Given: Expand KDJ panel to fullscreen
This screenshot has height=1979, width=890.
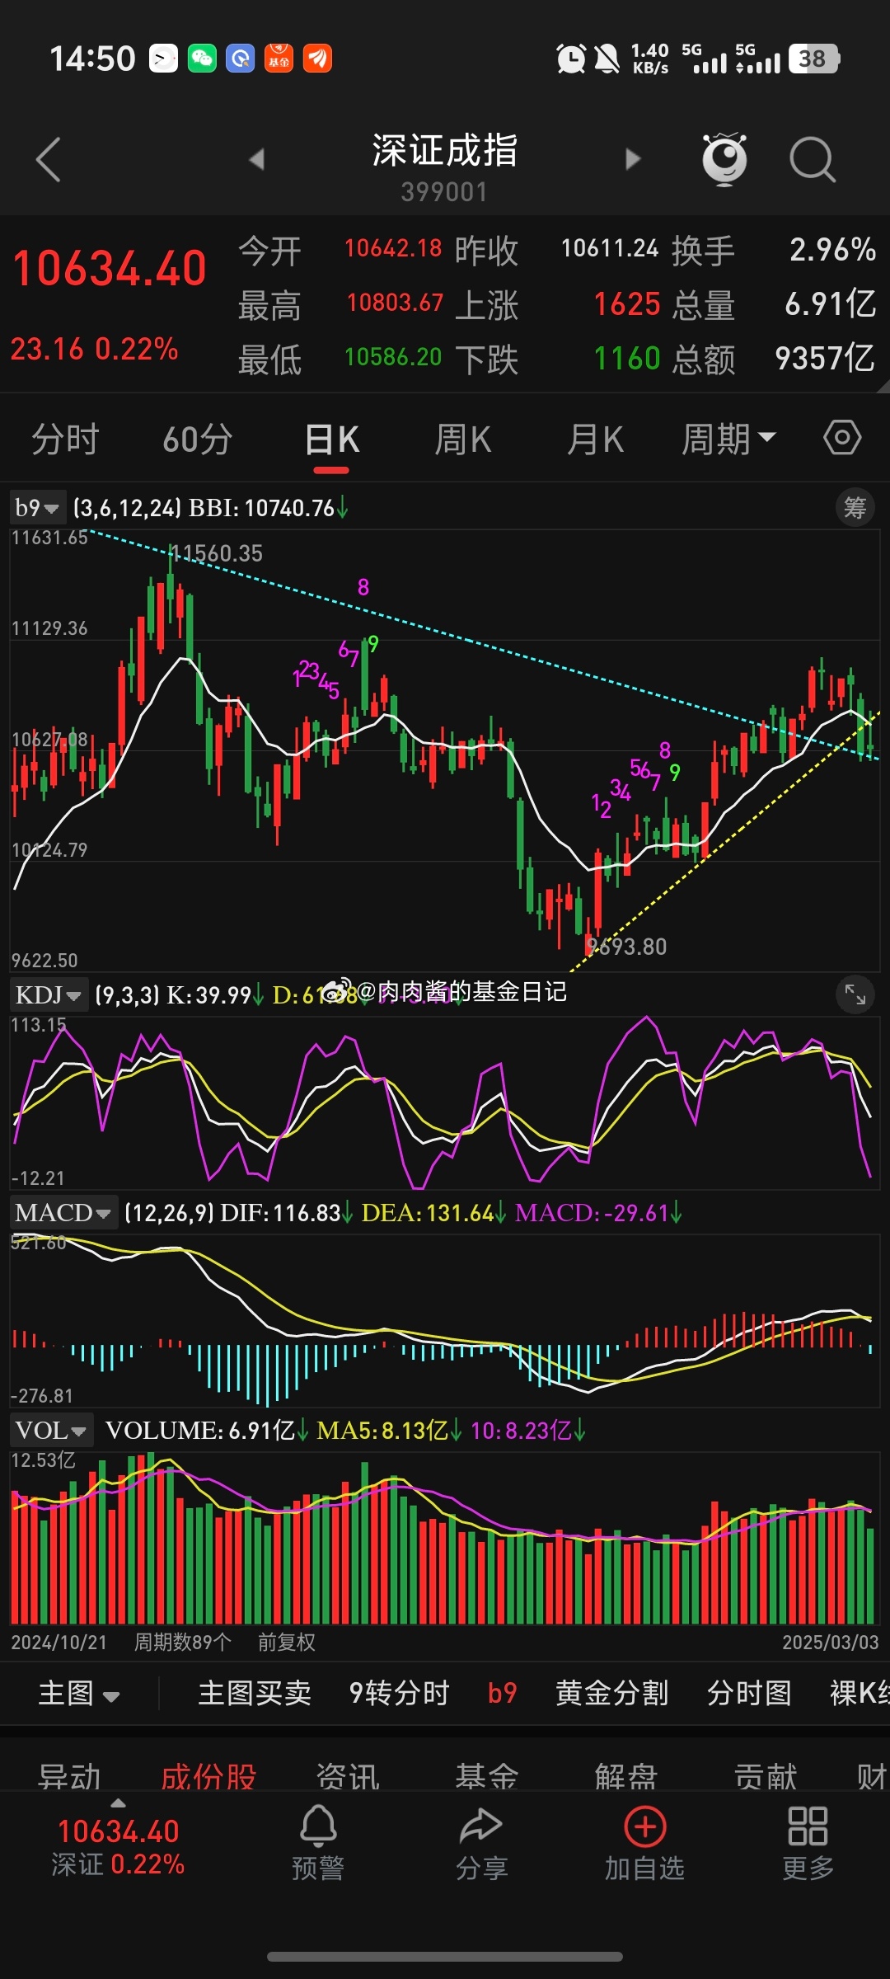Looking at the screenshot, I should point(855,995).
